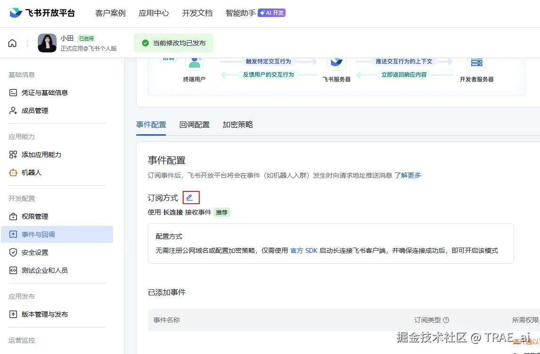This screenshot has width=540, height=354.
Task: Click the AI 开发 badge
Action: (271, 13)
